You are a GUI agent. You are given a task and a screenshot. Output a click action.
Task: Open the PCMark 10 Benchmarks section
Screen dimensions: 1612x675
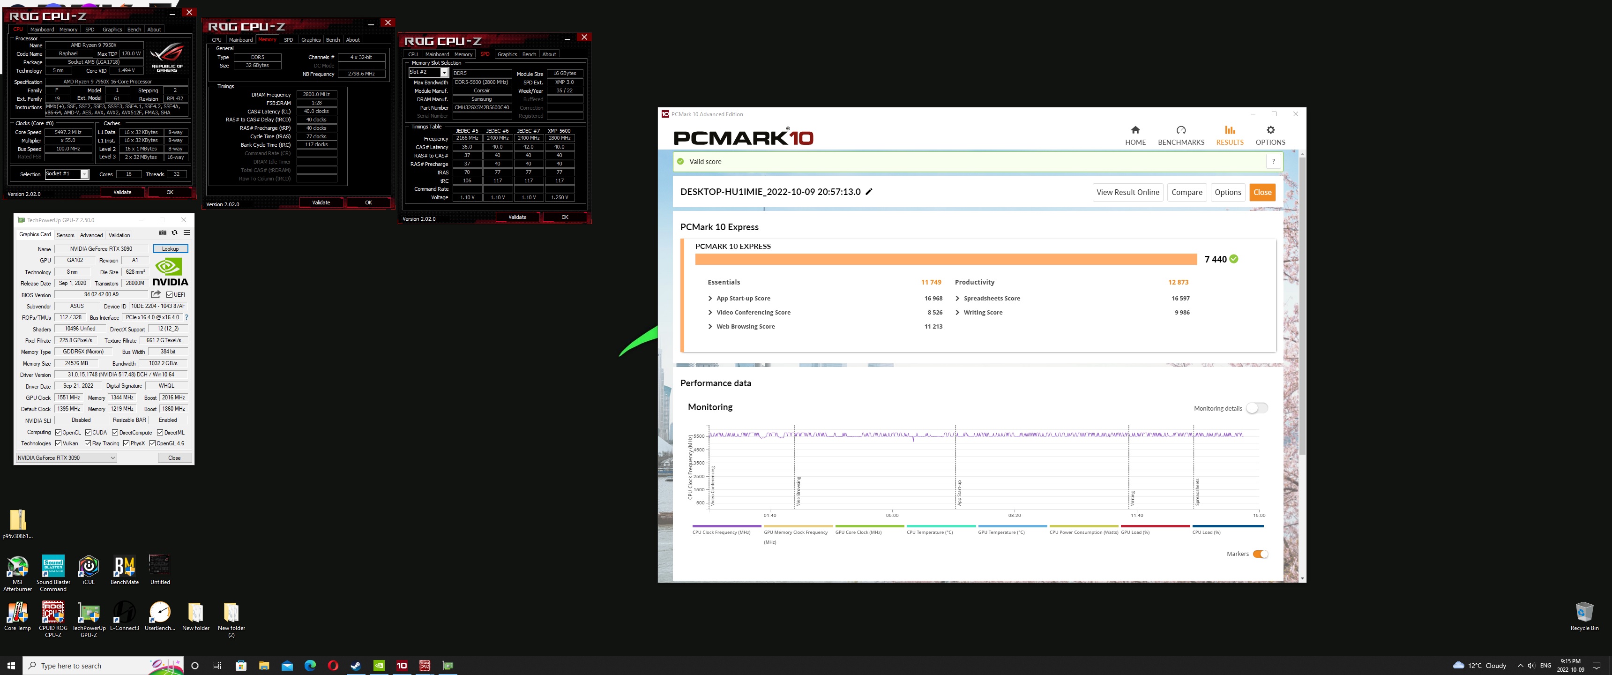(1181, 135)
